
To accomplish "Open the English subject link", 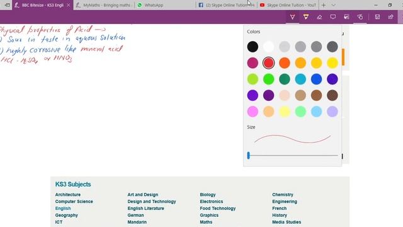I will [x=63, y=209].
